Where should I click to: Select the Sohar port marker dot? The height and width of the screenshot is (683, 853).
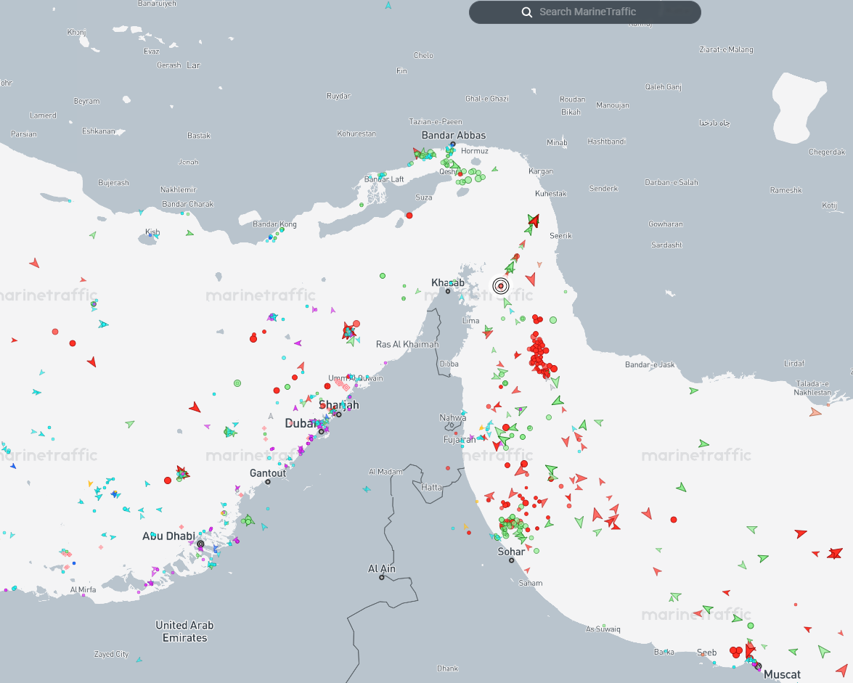(511, 560)
